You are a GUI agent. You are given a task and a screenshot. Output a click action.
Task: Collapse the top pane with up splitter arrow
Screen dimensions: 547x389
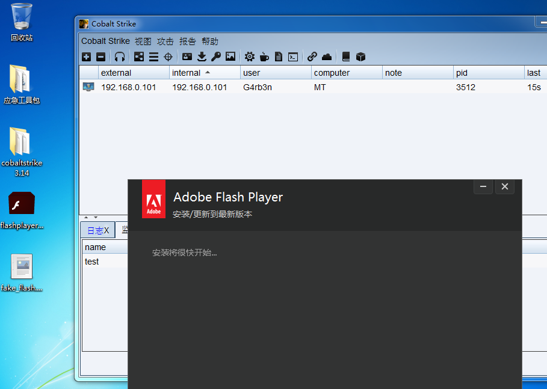[x=86, y=217]
